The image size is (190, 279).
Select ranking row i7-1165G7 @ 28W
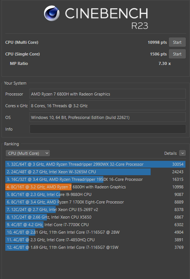pos(95,232)
